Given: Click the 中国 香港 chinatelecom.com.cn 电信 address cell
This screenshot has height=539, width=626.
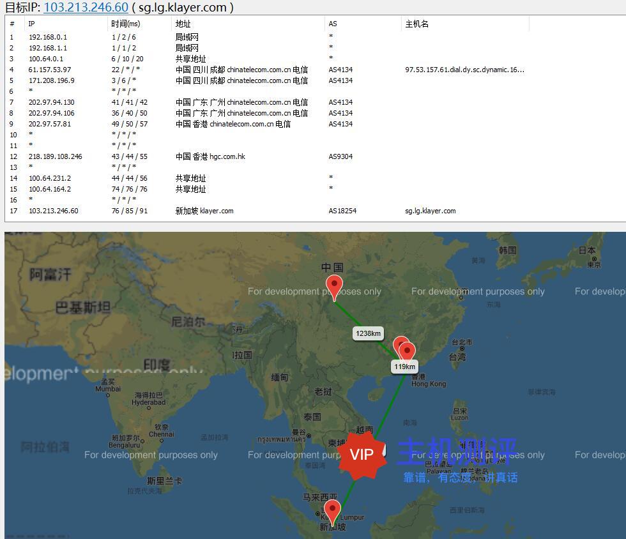Looking at the screenshot, I should 233,124.
